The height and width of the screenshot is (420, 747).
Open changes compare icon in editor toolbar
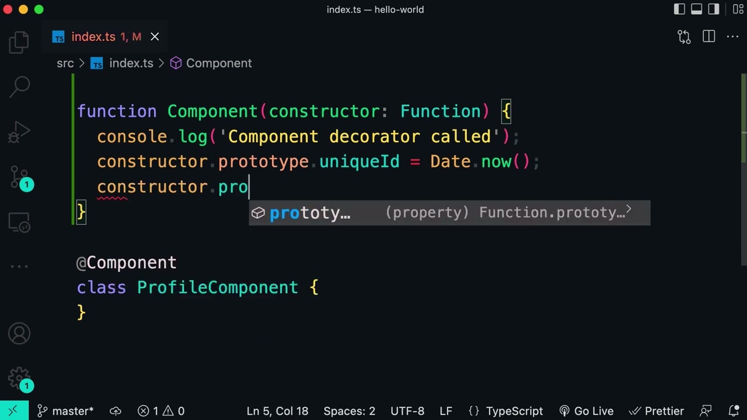684,37
